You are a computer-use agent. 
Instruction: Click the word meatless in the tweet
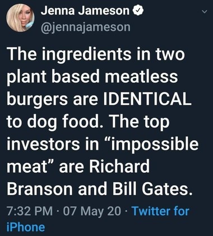[x=141, y=76]
